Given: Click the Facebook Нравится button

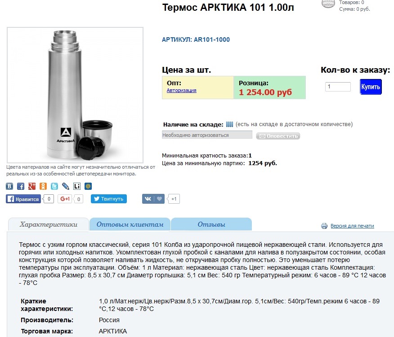Looking at the screenshot, I should [23, 199].
